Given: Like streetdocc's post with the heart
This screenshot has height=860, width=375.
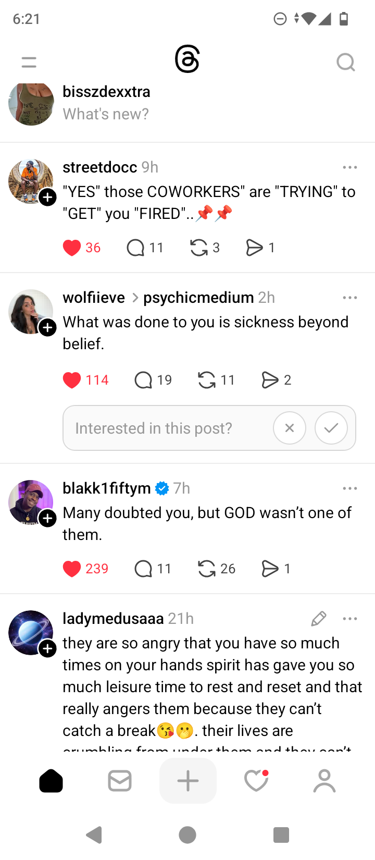Looking at the screenshot, I should [x=72, y=248].
